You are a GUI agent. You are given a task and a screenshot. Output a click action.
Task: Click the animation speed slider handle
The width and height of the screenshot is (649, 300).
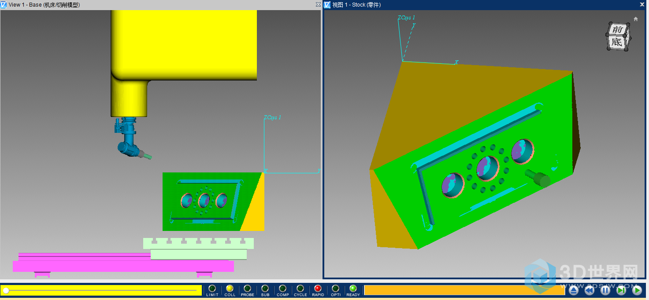pos(6,290)
